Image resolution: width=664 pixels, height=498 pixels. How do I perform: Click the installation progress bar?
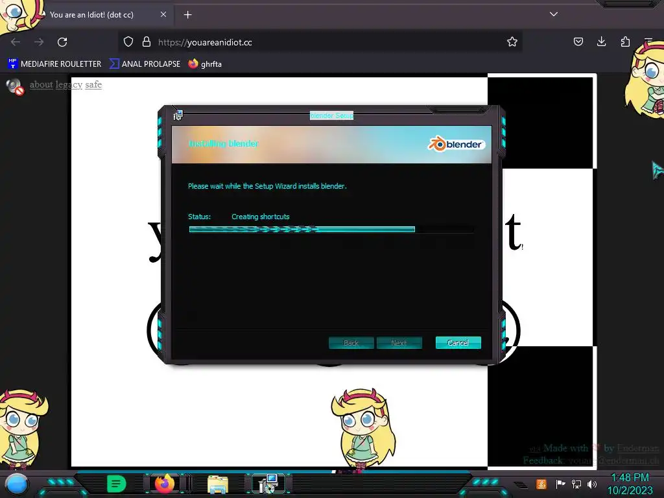click(x=331, y=229)
